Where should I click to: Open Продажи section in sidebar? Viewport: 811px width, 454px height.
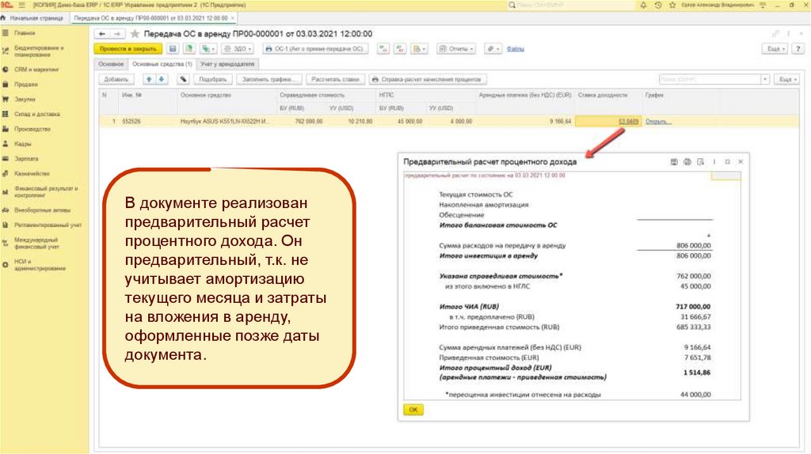[26, 84]
